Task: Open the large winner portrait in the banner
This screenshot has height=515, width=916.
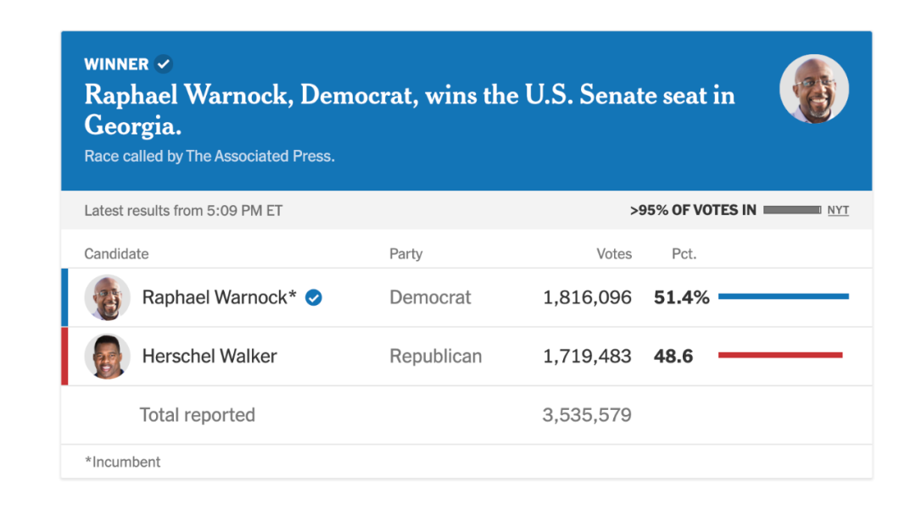Action: (x=813, y=89)
